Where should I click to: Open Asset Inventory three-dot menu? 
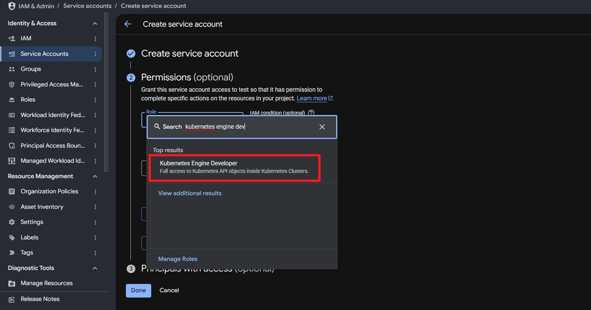pos(95,207)
